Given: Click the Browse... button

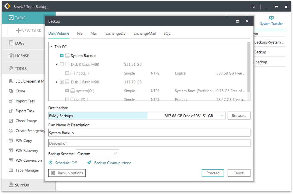Looking at the screenshot, I should (x=239, y=116).
